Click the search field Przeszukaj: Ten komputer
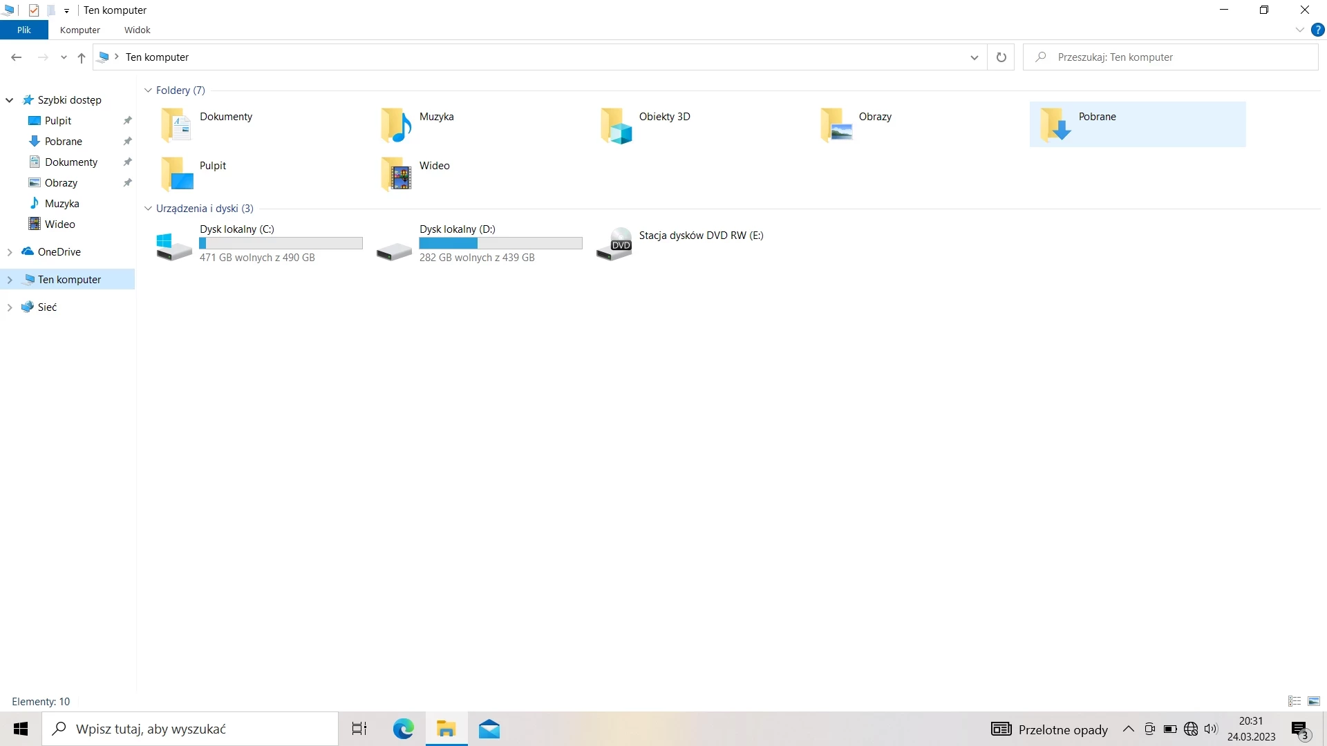Image resolution: width=1327 pixels, height=746 pixels. 1171,57
